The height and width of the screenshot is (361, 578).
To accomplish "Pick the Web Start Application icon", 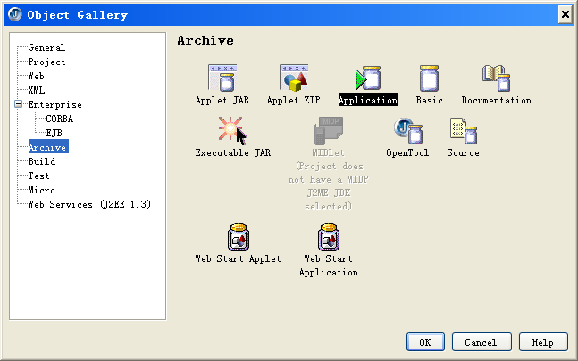I will (329, 237).
